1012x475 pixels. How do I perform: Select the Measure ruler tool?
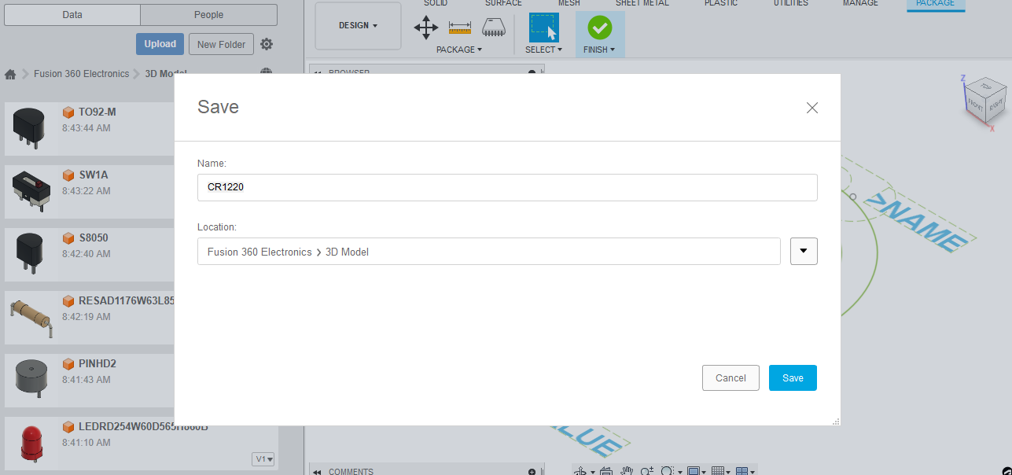tap(459, 28)
